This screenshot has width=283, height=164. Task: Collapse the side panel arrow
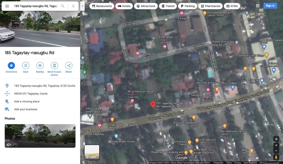[x=83, y=6]
